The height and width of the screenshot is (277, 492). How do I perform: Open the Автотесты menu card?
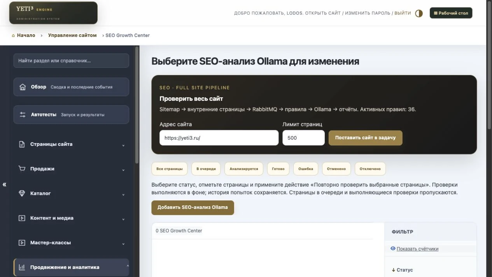tap(71, 115)
